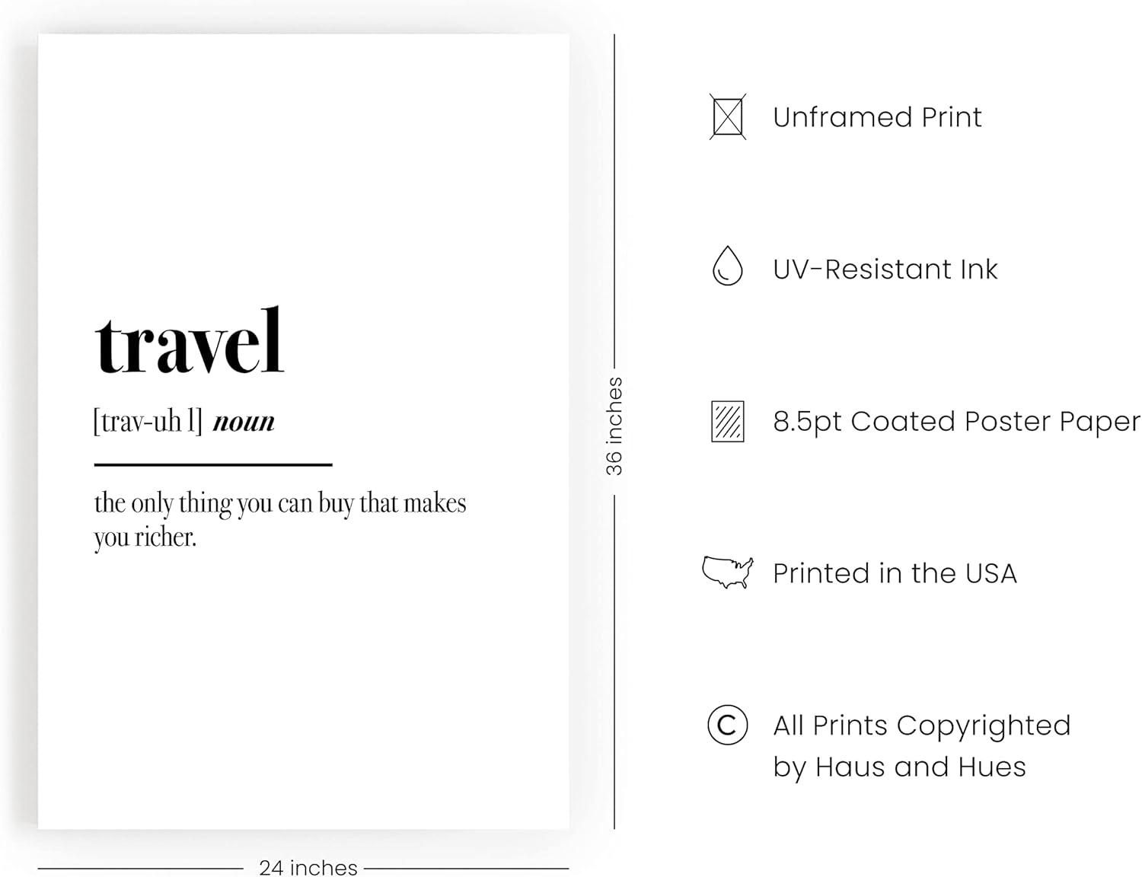Screen dimensions: 1142x877
Task: Select the "Unframed Print" label
Action: click(877, 117)
